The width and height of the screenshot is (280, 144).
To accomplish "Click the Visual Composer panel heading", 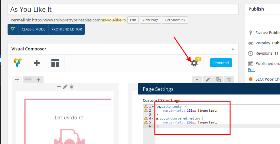I will tap(29, 49).
